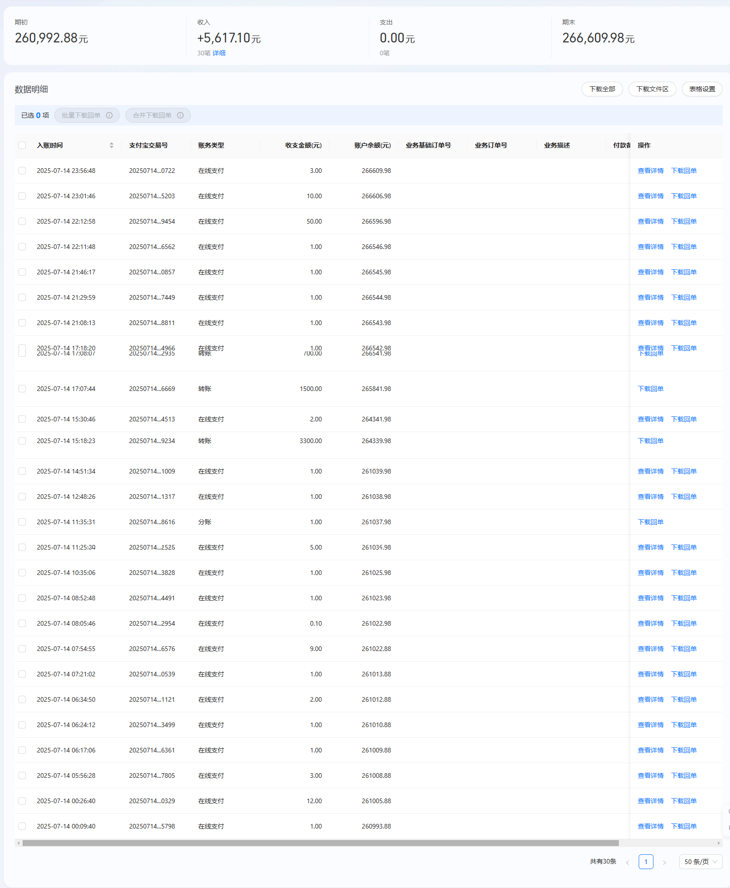The width and height of the screenshot is (730, 888).
Task: Click horizontal scrollbar left arrow
Action: click(18, 843)
